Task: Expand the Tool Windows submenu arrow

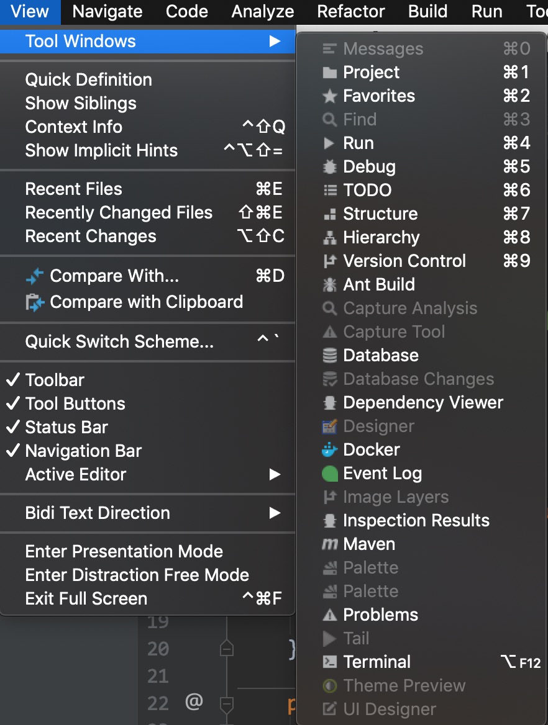Action: (x=275, y=41)
